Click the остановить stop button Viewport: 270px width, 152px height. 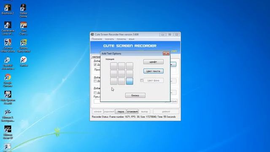click(x=132, y=111)
